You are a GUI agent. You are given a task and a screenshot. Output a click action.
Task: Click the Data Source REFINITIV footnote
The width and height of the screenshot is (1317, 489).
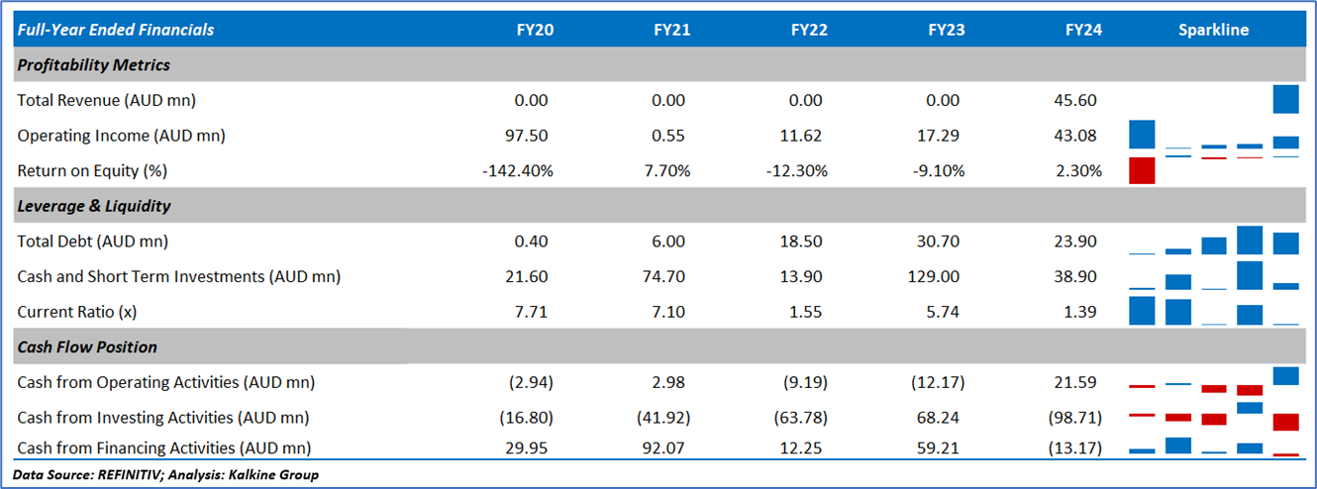165,475
